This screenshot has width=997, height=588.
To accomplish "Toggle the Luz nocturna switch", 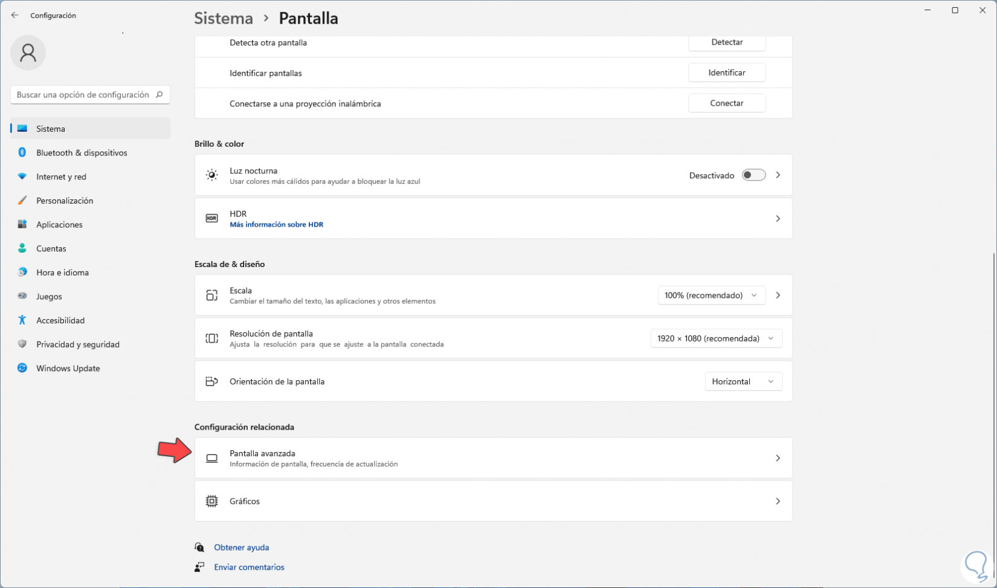I will (x=753, y=175).
